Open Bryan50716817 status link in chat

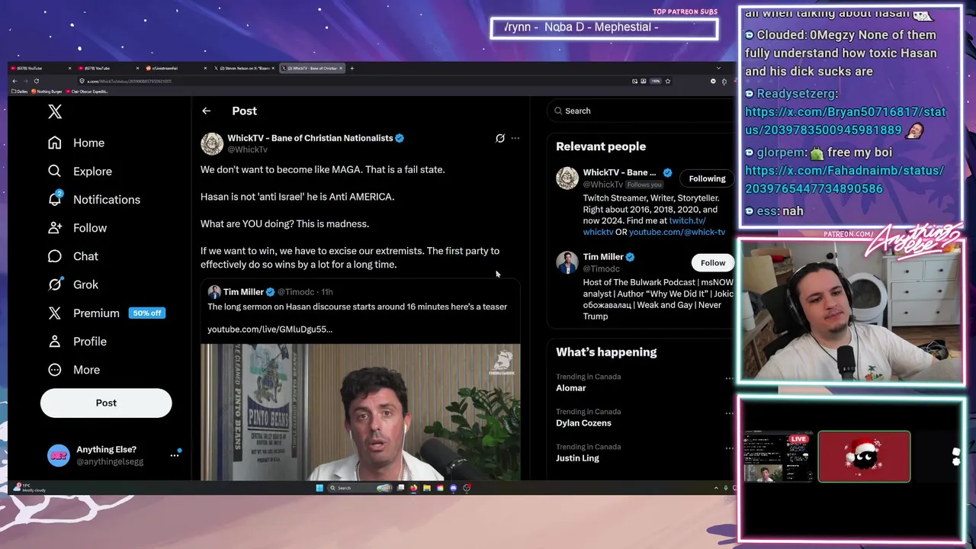tap(845, 121)
